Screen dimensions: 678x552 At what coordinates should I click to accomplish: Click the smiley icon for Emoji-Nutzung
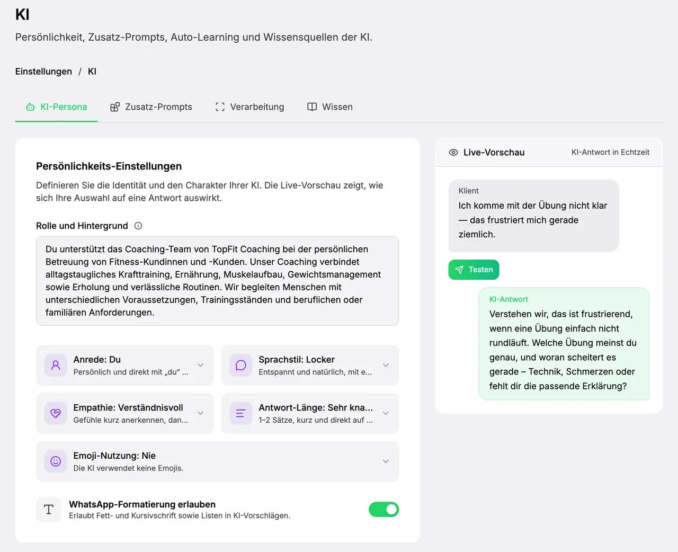coord(56,461)
